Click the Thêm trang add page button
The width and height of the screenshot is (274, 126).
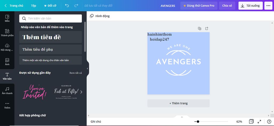coord(178,103)
